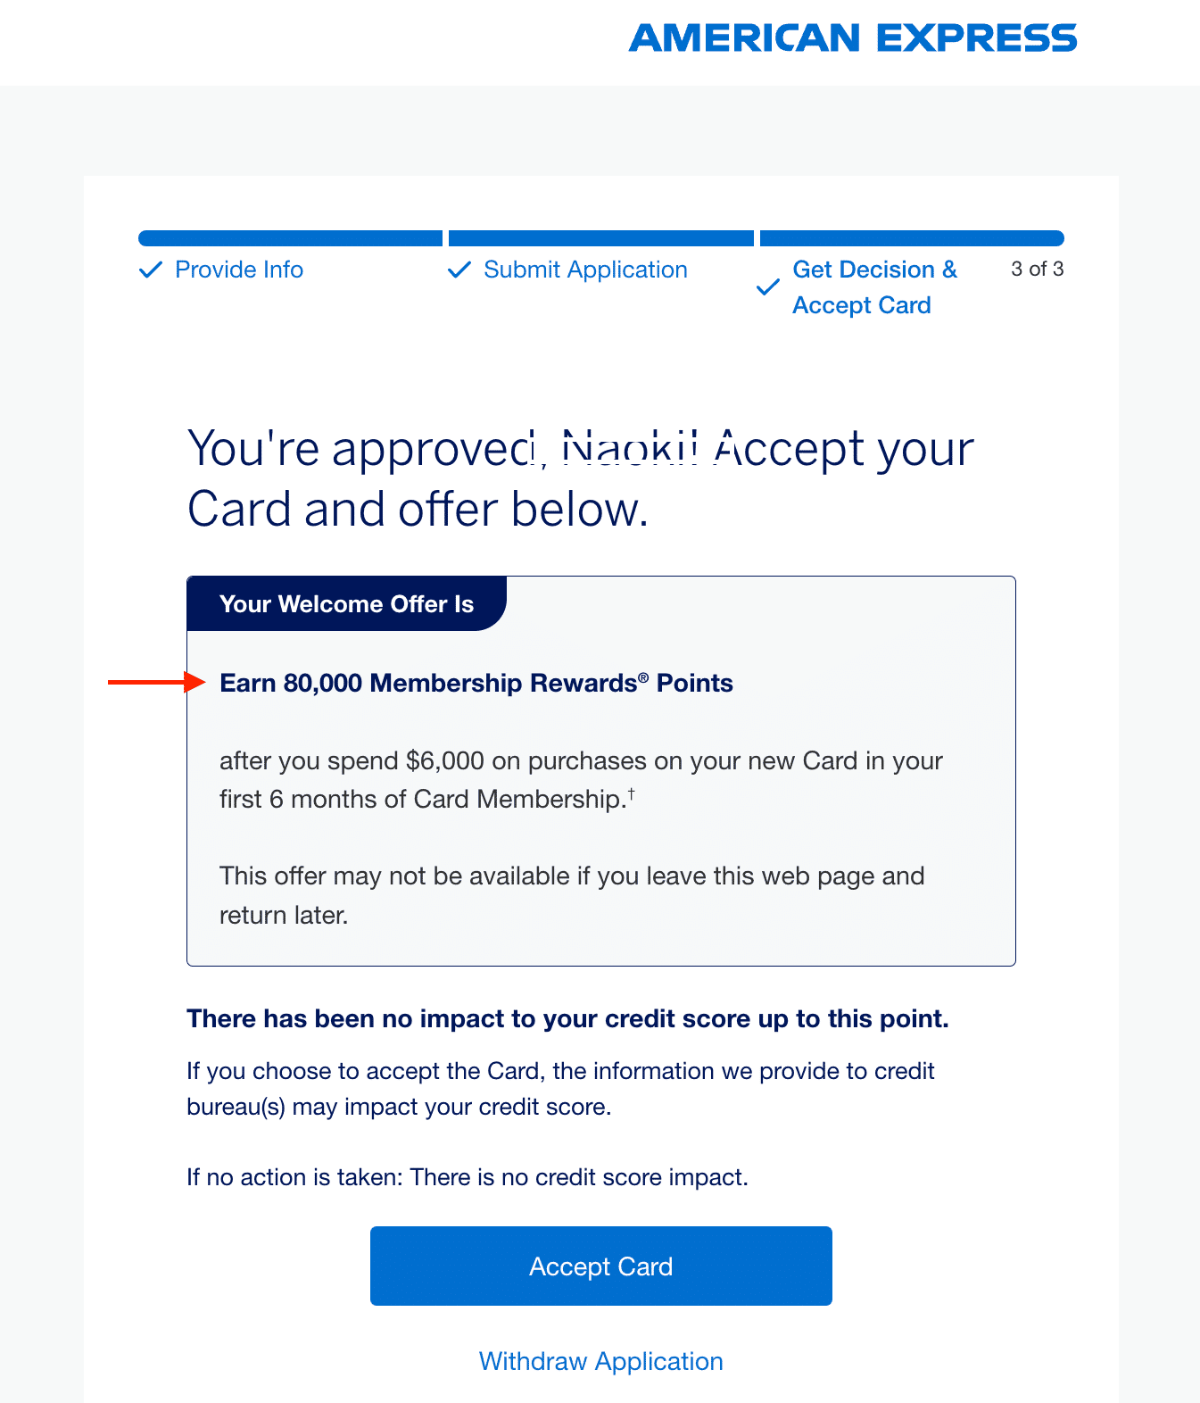
Task: Click Get Decision & Accept Card step
Action: click(x=874, y=287)
